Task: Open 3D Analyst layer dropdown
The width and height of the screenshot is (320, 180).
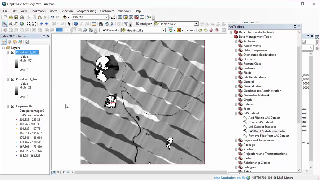Action: pos(196,24)
